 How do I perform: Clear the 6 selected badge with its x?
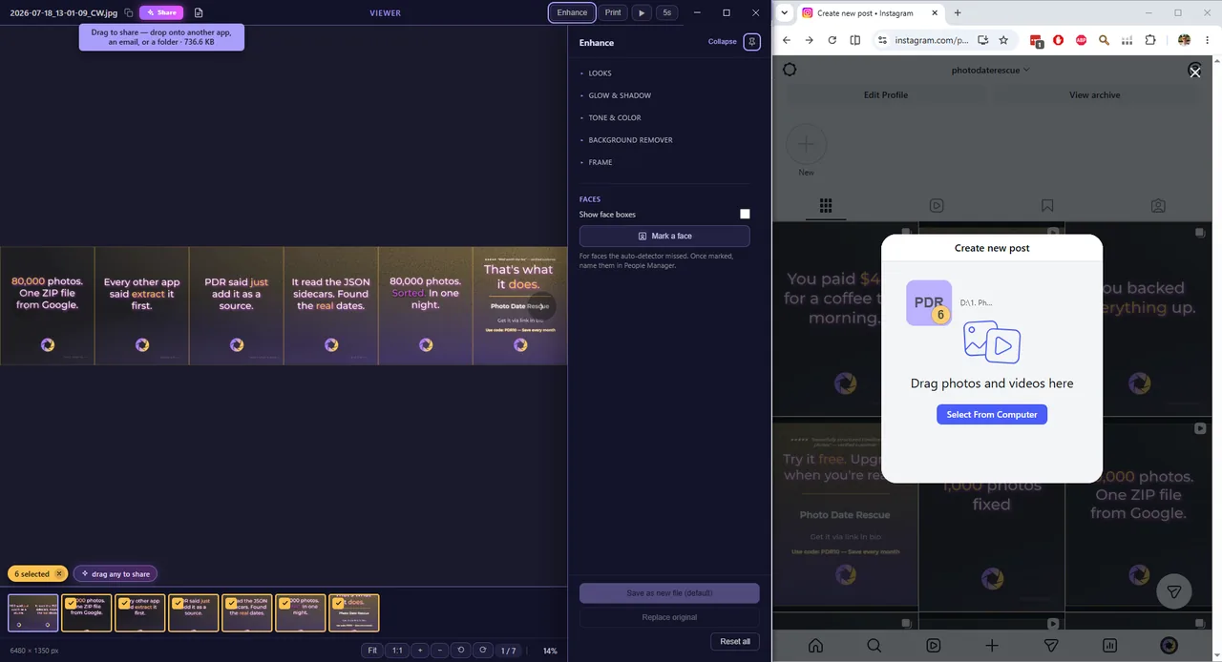[59, 574]
